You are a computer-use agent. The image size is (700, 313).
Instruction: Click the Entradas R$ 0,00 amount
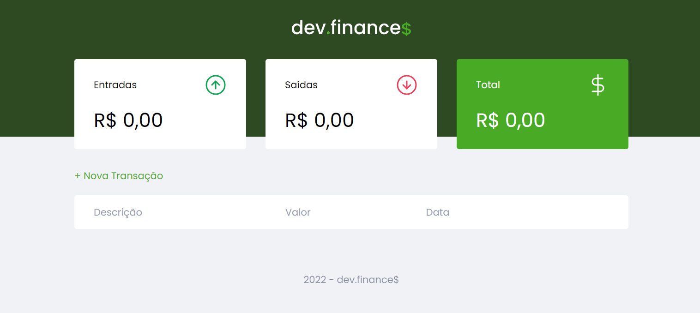(x=128, y=120)
